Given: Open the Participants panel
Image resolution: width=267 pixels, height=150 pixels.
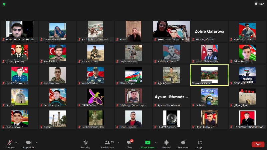Looking at the screenshot, I should coord(107,143).
